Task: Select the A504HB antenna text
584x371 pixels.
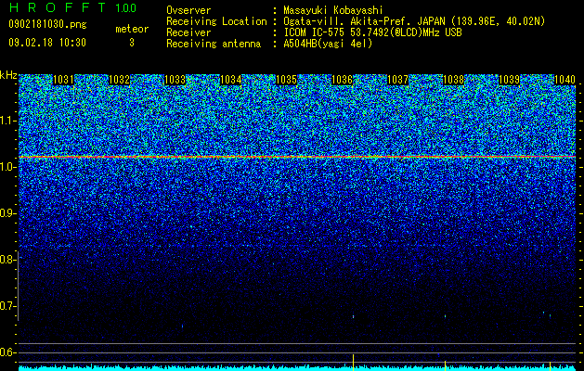Action: click(328, 44)
